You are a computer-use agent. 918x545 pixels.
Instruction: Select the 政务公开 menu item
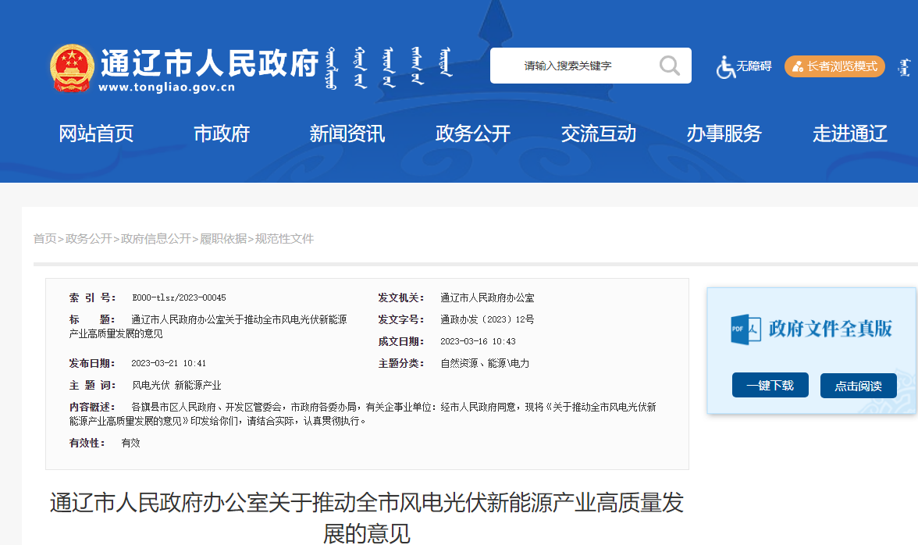[472, 134]
